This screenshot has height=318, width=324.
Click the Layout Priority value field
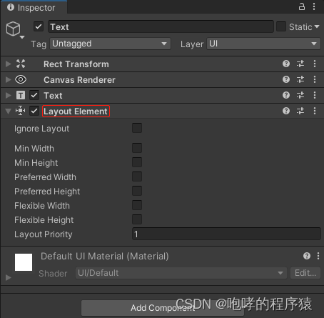click(x=226, y=234)
